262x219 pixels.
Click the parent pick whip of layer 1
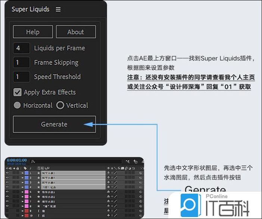click(x=141, y=173)
